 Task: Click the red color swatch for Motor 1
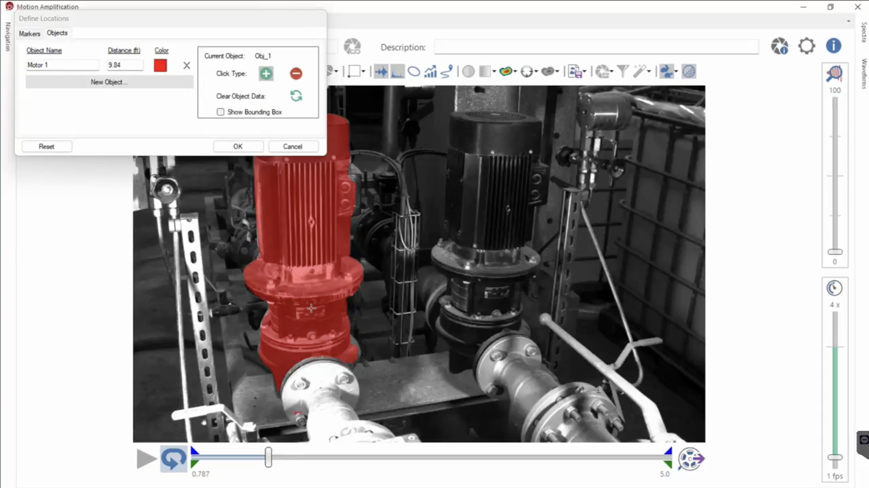[161, 65]
